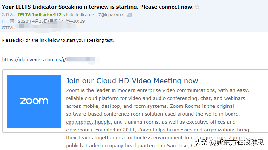Click the 收件人 recipient label
Screen dimensions: 268x150
[x=9, y=27]
